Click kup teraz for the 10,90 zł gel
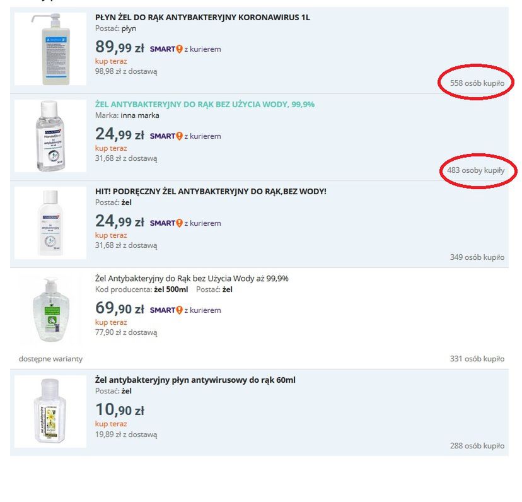Screen dimensions: 522x502 tap(111, 424)
